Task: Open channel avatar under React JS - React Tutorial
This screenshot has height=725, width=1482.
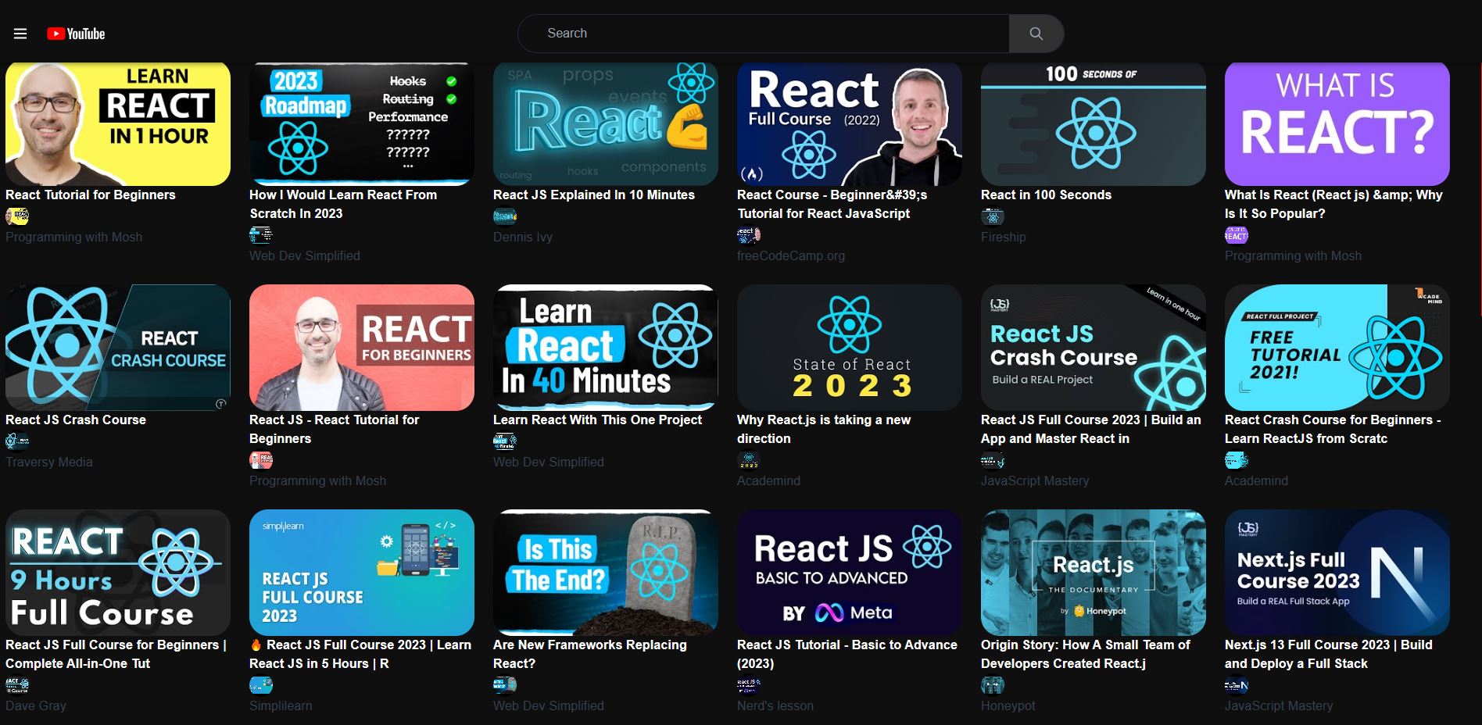Action: coord(261,460)
